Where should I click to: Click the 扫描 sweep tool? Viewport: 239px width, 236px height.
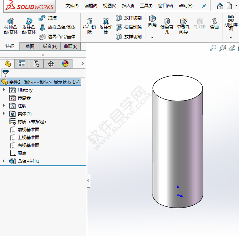pyautogui.click(x=48, y=18)
